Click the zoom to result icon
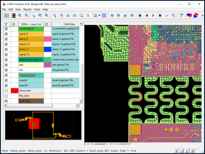 tap(173, 15)
